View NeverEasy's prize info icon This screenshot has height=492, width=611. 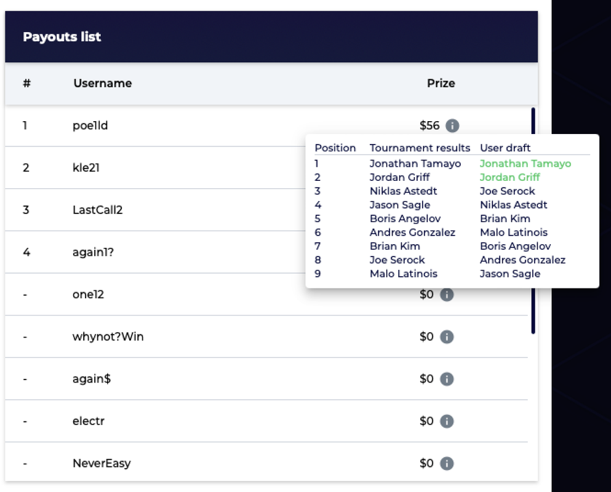(x=447, y=463)
